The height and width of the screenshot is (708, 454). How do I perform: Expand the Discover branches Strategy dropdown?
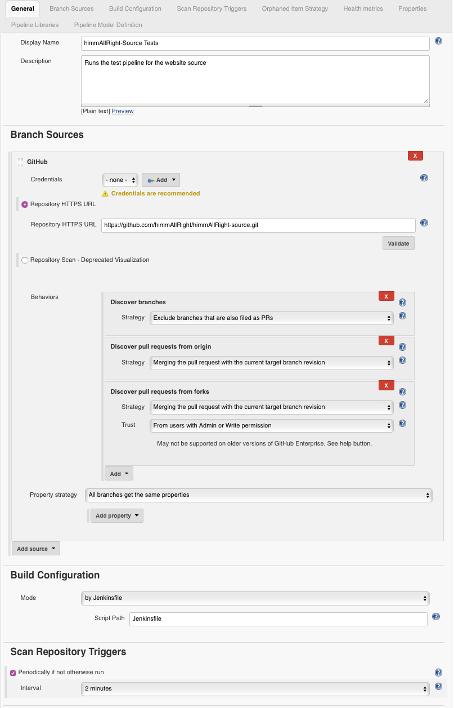pos(272,318)
